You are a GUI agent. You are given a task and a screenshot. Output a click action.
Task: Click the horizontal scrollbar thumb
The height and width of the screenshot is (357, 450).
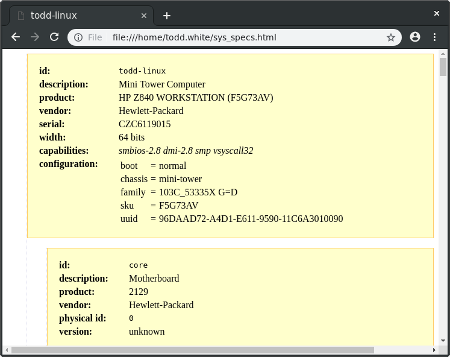click(x=193, y=350)
